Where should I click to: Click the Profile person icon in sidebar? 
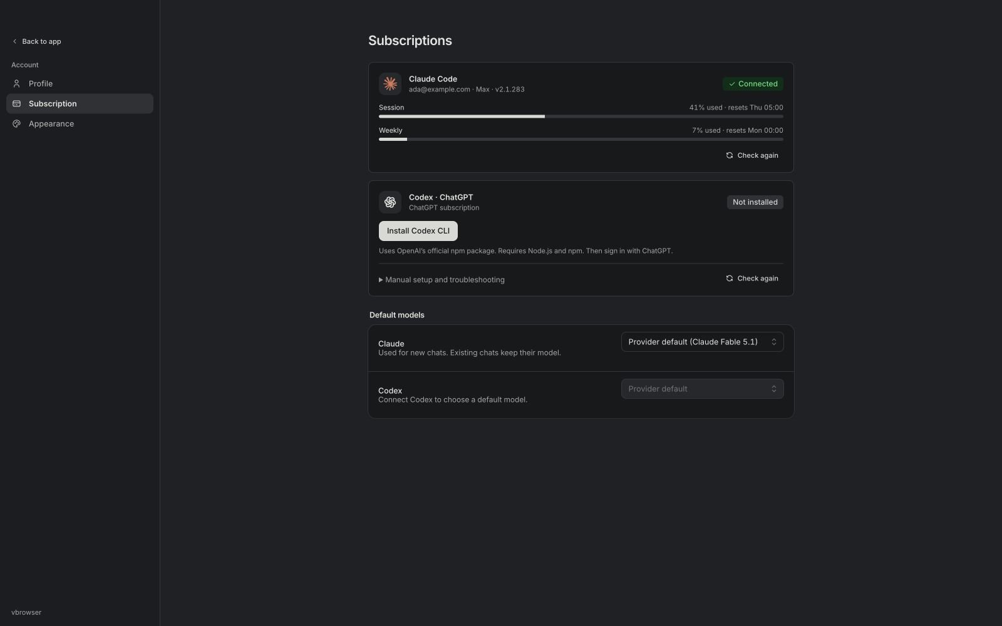(17, 84)
